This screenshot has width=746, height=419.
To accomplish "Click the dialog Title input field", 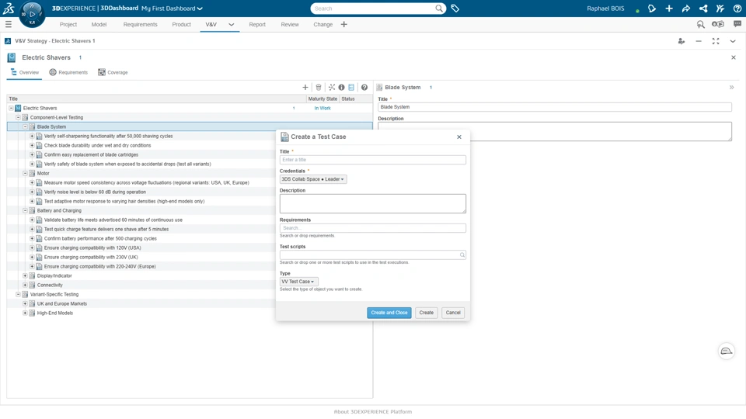I will 373,160.
